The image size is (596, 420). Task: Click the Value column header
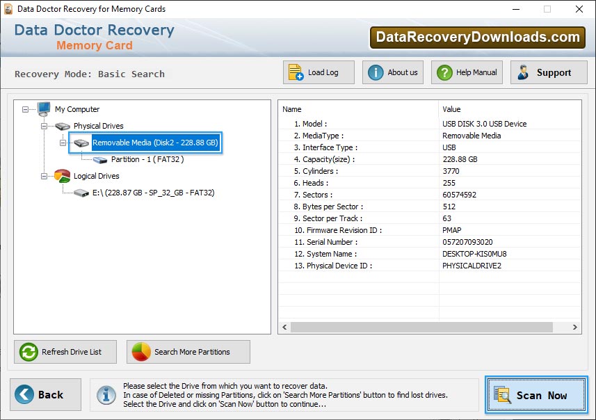[510, 109]
